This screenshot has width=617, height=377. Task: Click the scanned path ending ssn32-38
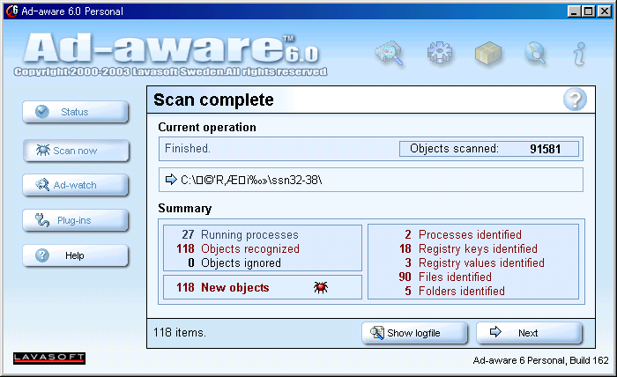[251, 180]
